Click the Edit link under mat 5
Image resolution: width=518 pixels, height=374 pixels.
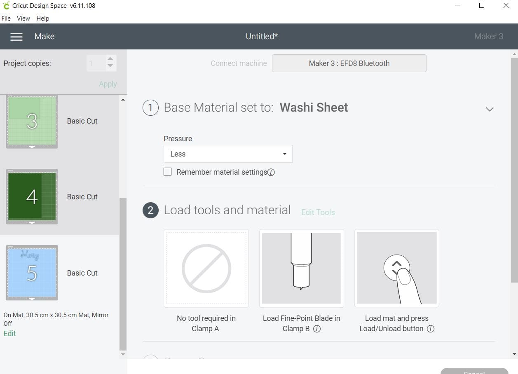click(9, 334)
